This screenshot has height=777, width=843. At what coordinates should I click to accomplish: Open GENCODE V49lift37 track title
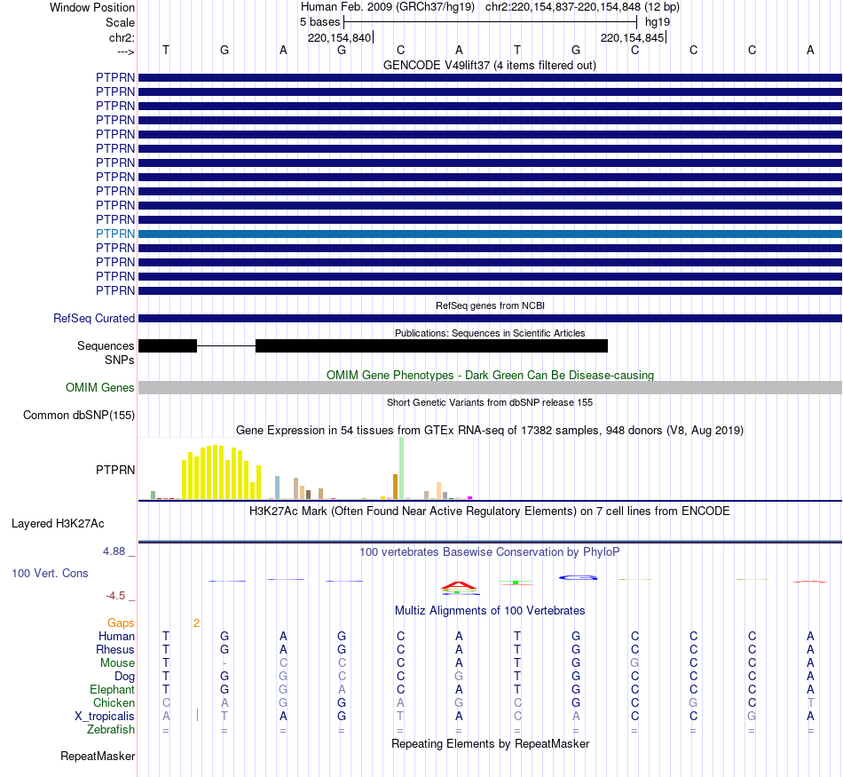click(x=489, y=66)
